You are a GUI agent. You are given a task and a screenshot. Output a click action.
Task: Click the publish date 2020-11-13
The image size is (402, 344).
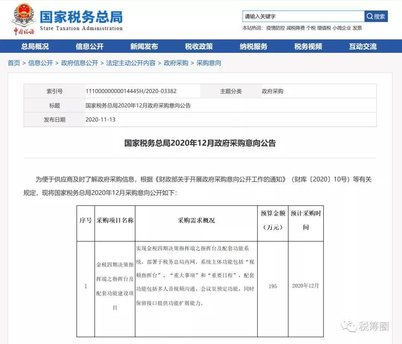(100, 120)
